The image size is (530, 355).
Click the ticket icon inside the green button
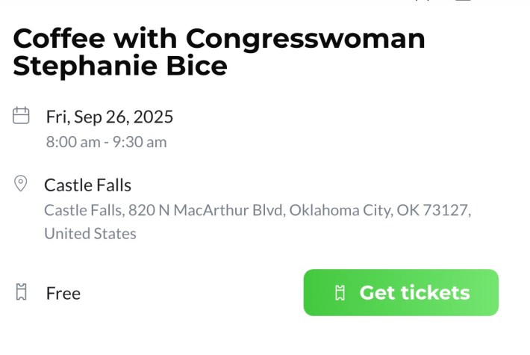point(340,293)
